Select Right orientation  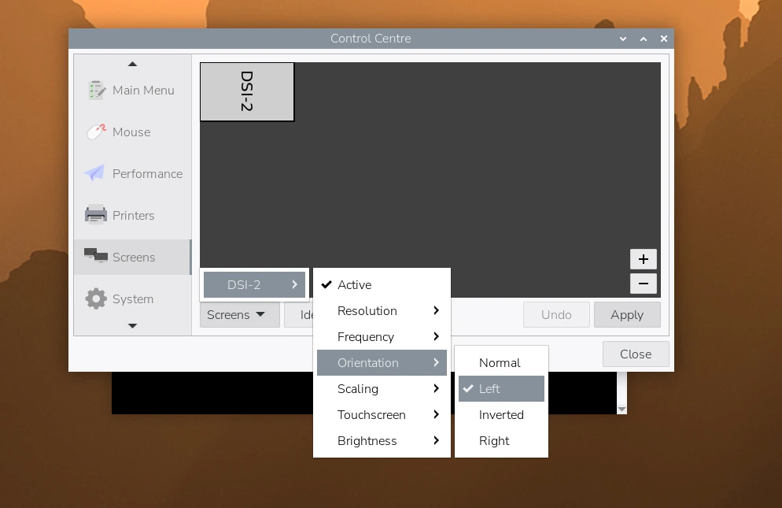[501, 440]
